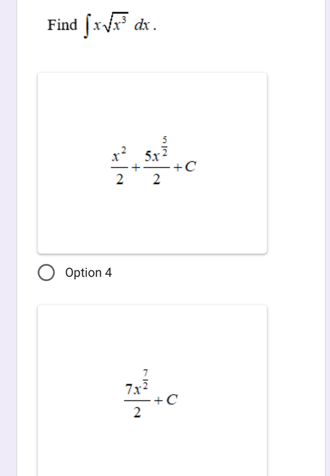Click the "Option 4" label text
The image size is (330, 476).
88,273
